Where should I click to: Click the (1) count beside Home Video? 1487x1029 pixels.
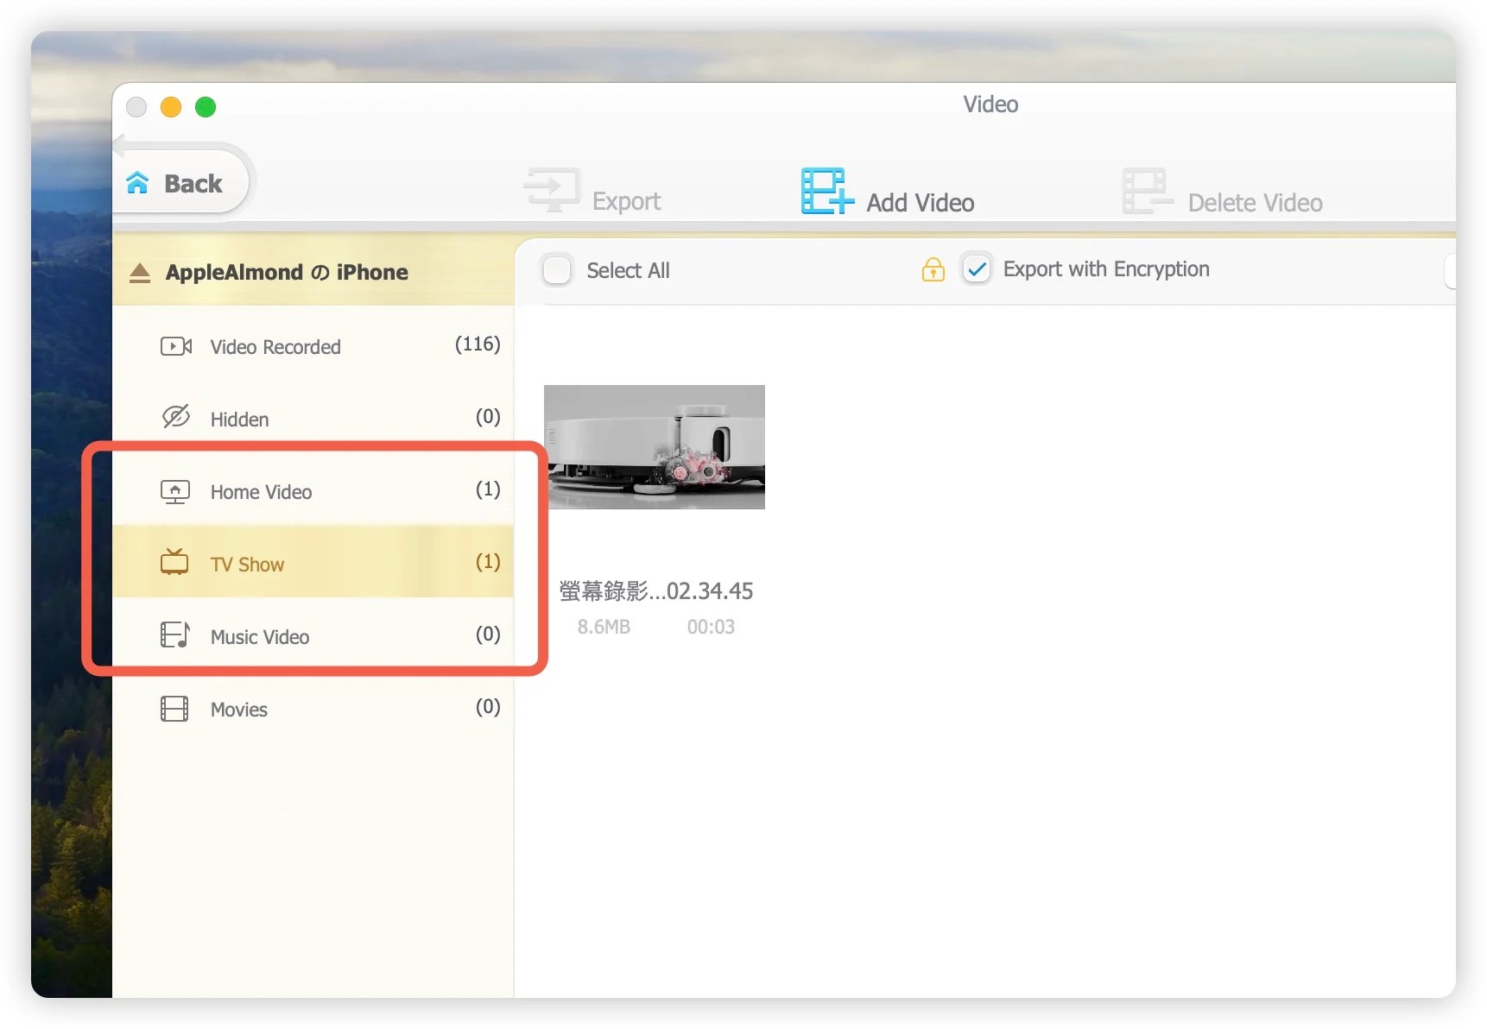488,489
